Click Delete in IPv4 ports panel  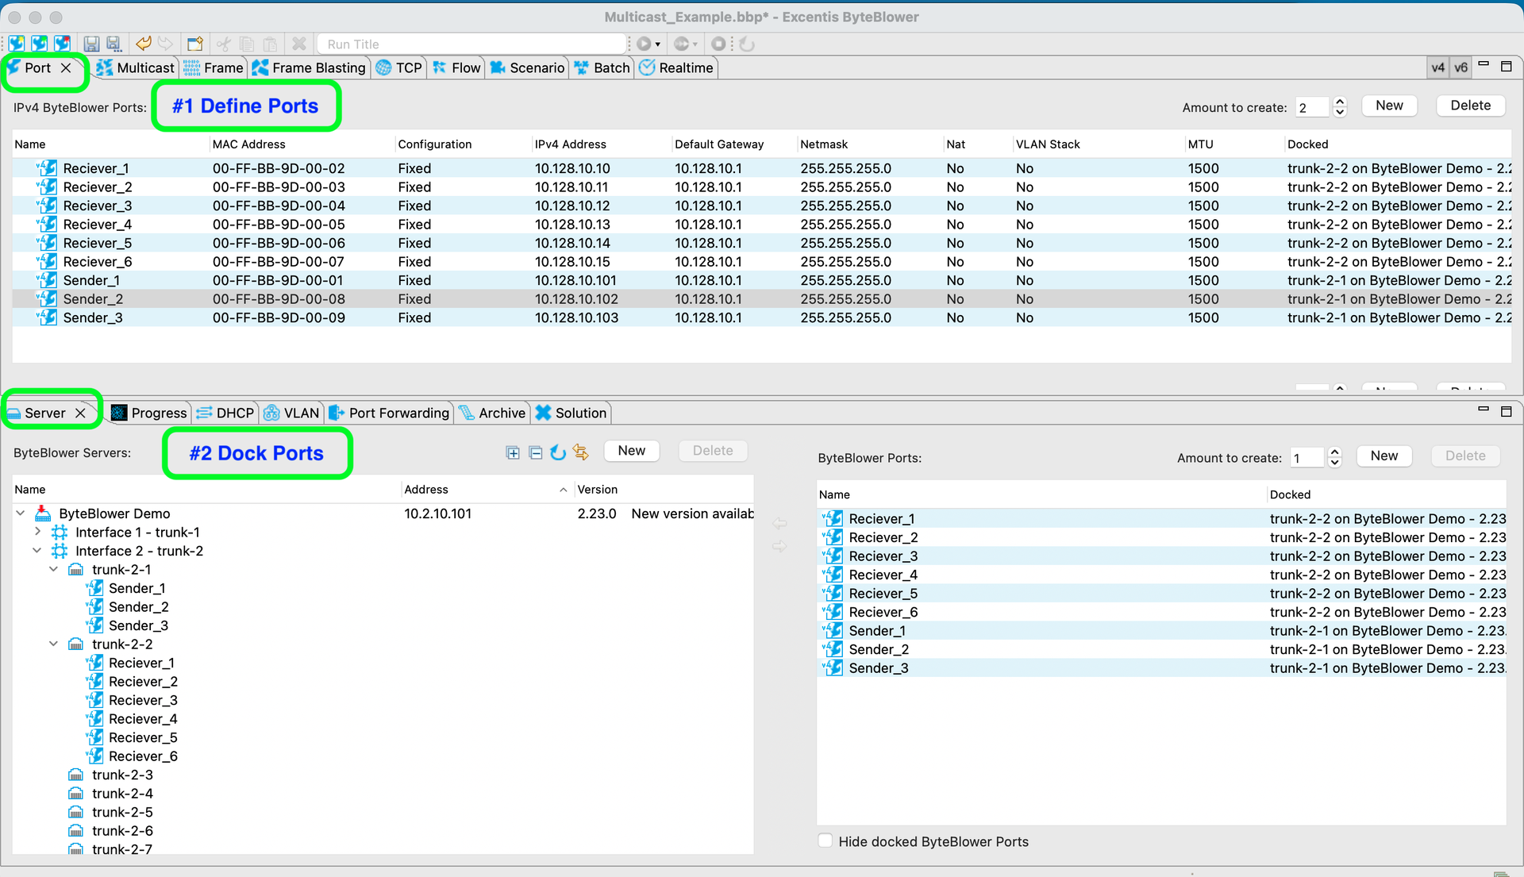point(1470,106)
